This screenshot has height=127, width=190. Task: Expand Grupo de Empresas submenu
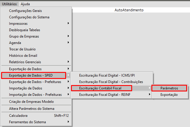pyautogui.click(x=36, y=36)
